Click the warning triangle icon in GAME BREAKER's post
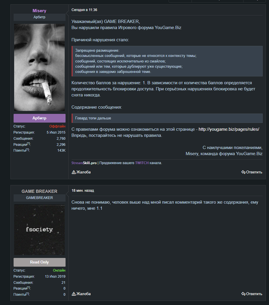Image resolution: width=269 pixels, height=305 pixels. (74, 294)
